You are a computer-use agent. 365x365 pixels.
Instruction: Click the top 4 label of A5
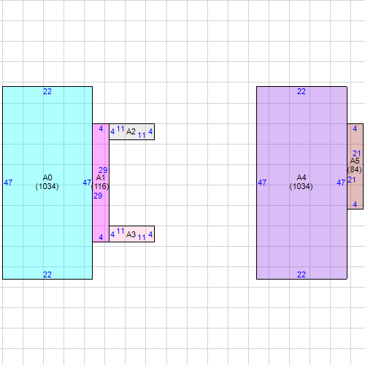[x=355, y=128]
